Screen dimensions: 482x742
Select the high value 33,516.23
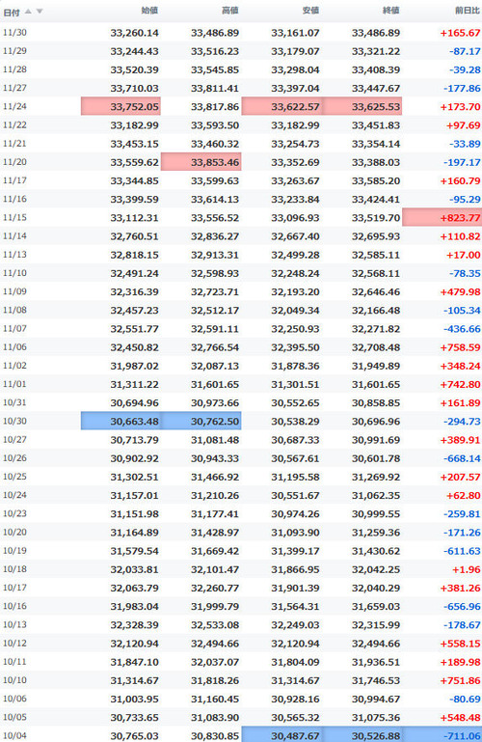point(215,51)
